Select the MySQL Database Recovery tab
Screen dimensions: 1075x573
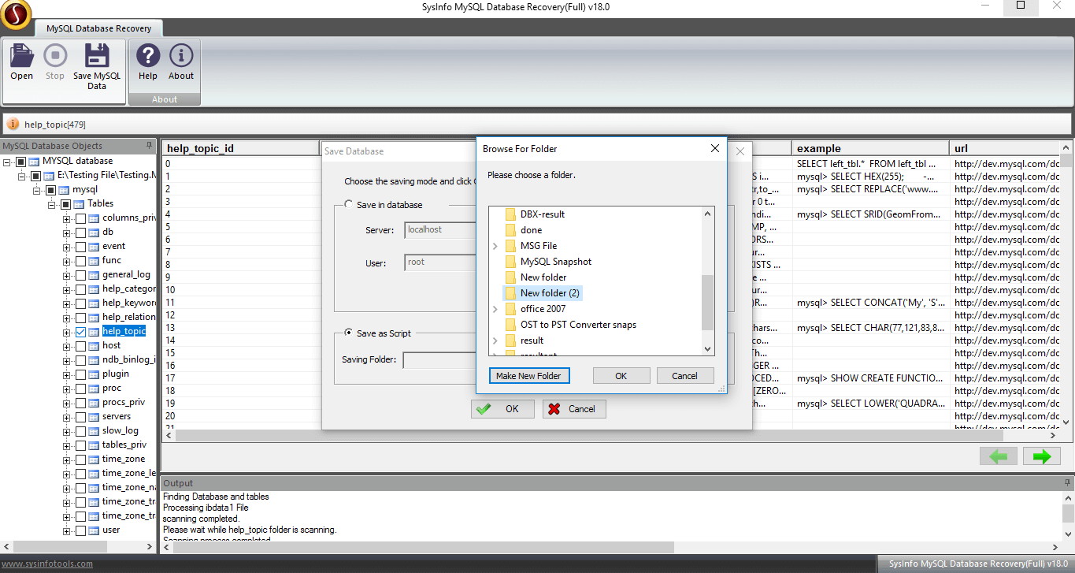pyautogui.click(x=98, y=28)
